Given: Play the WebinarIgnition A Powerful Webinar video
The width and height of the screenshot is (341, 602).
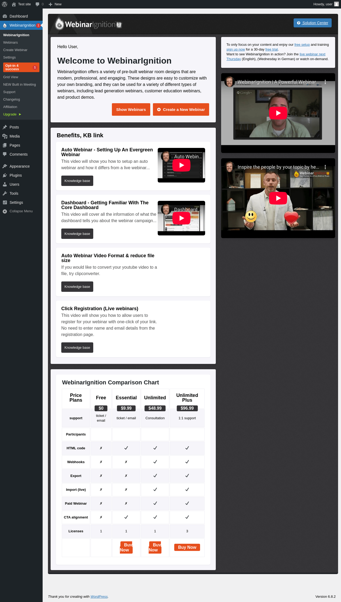Looking at the screenshot, I should 278,113.
